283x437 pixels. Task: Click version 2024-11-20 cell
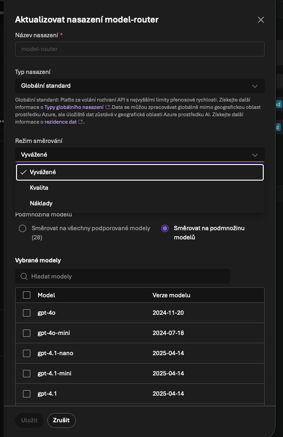[x=168, y=312]
